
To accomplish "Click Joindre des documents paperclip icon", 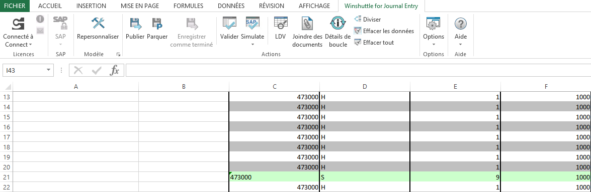I will 307,23.
